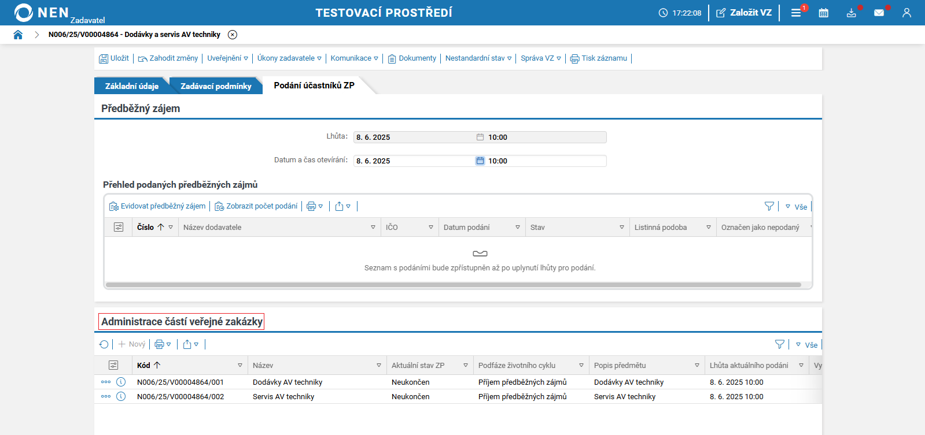Switch to the Zadávací podmínky tab
The width and height of the screenshot is (925, 435).
216,86
